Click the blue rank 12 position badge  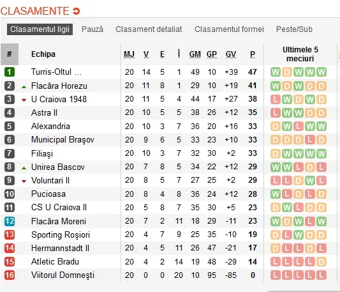(10, 221)
